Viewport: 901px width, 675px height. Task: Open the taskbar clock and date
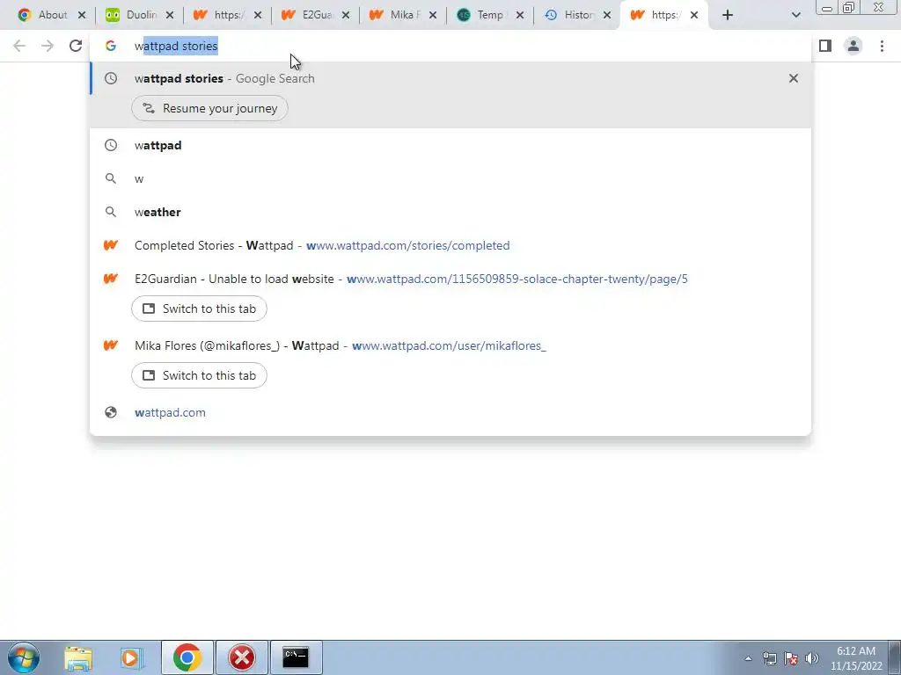pos(856,658)
